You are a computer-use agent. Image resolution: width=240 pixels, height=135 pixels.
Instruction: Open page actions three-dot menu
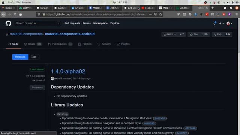pos(151,14)
